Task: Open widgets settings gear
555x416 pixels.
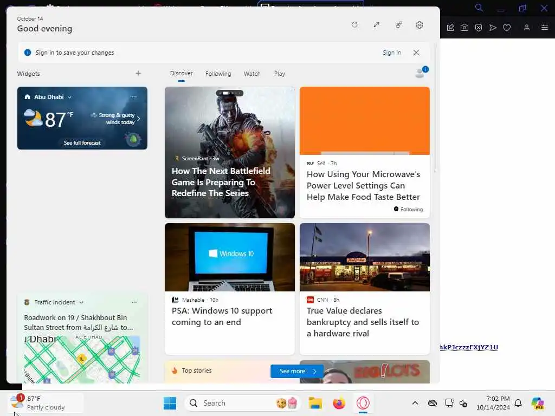Action: point(420,25)
